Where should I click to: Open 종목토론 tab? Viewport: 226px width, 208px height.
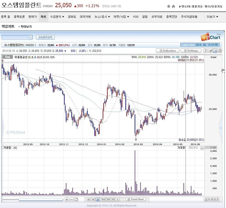click(19, 17)
